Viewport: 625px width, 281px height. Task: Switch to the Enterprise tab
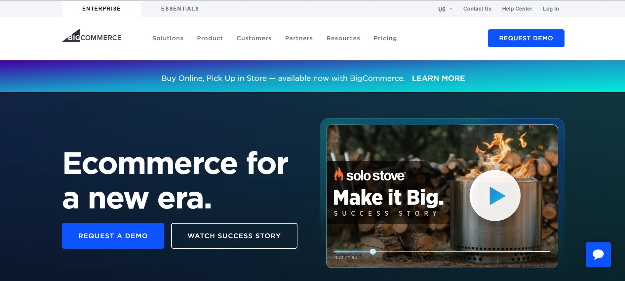pyautogui.click(x=101, y=9)
